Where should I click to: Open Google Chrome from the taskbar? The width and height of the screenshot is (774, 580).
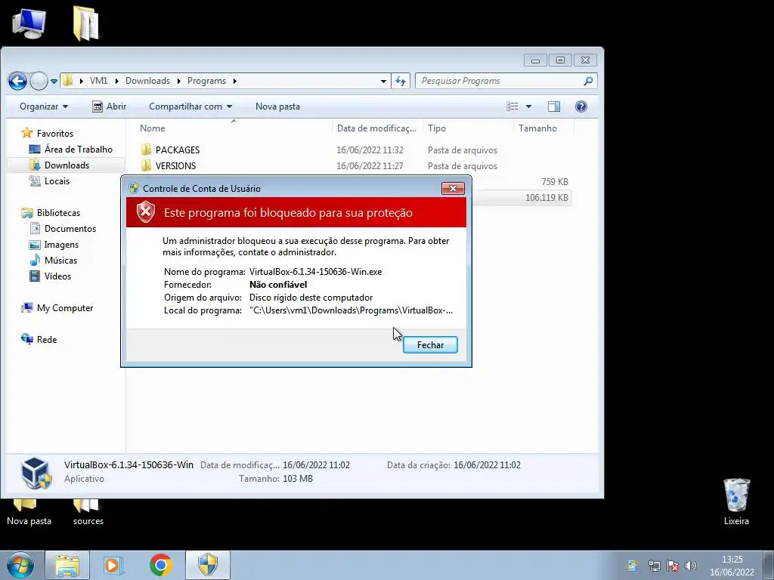(161, 565)
